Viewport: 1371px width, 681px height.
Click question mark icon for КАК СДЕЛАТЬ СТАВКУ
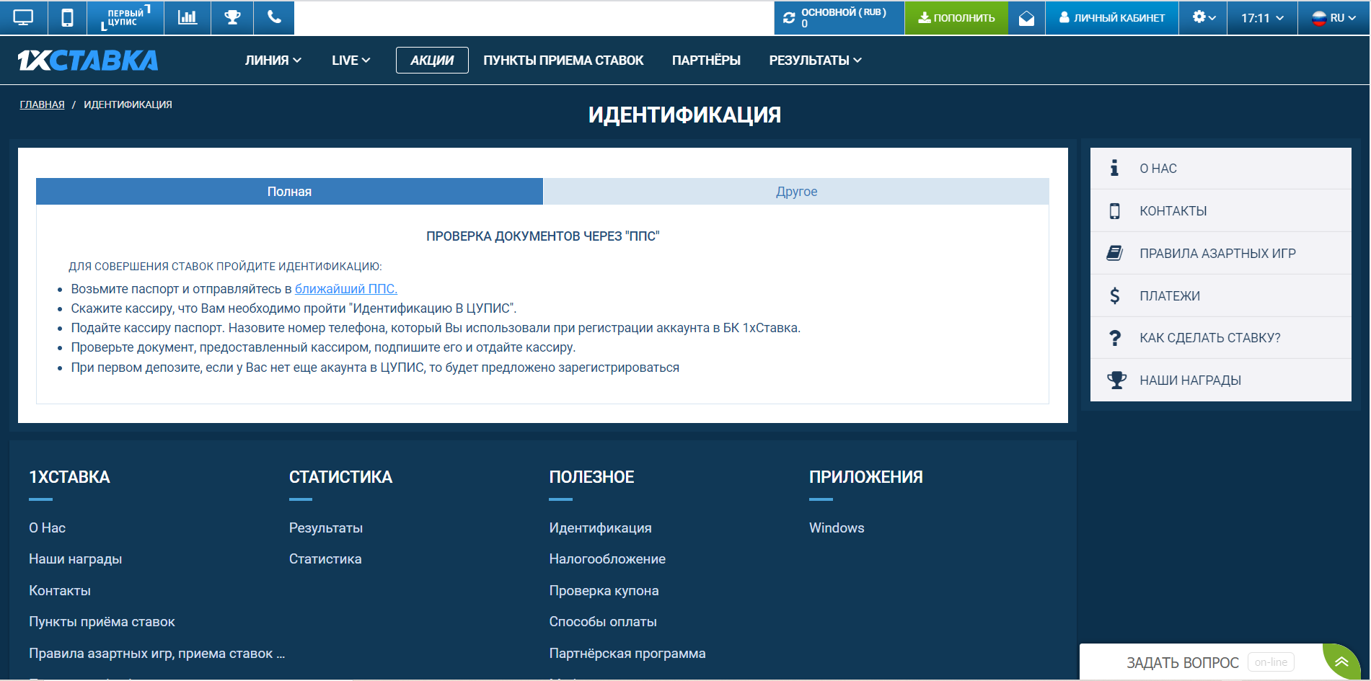point(1115,338)
